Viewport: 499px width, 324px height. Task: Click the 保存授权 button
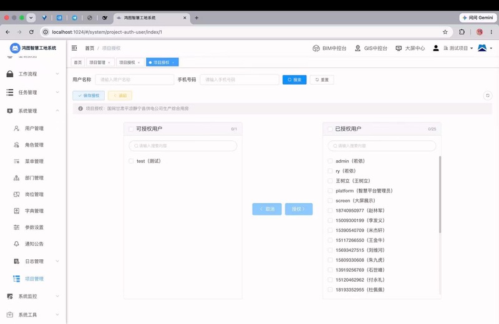(89, 95)
